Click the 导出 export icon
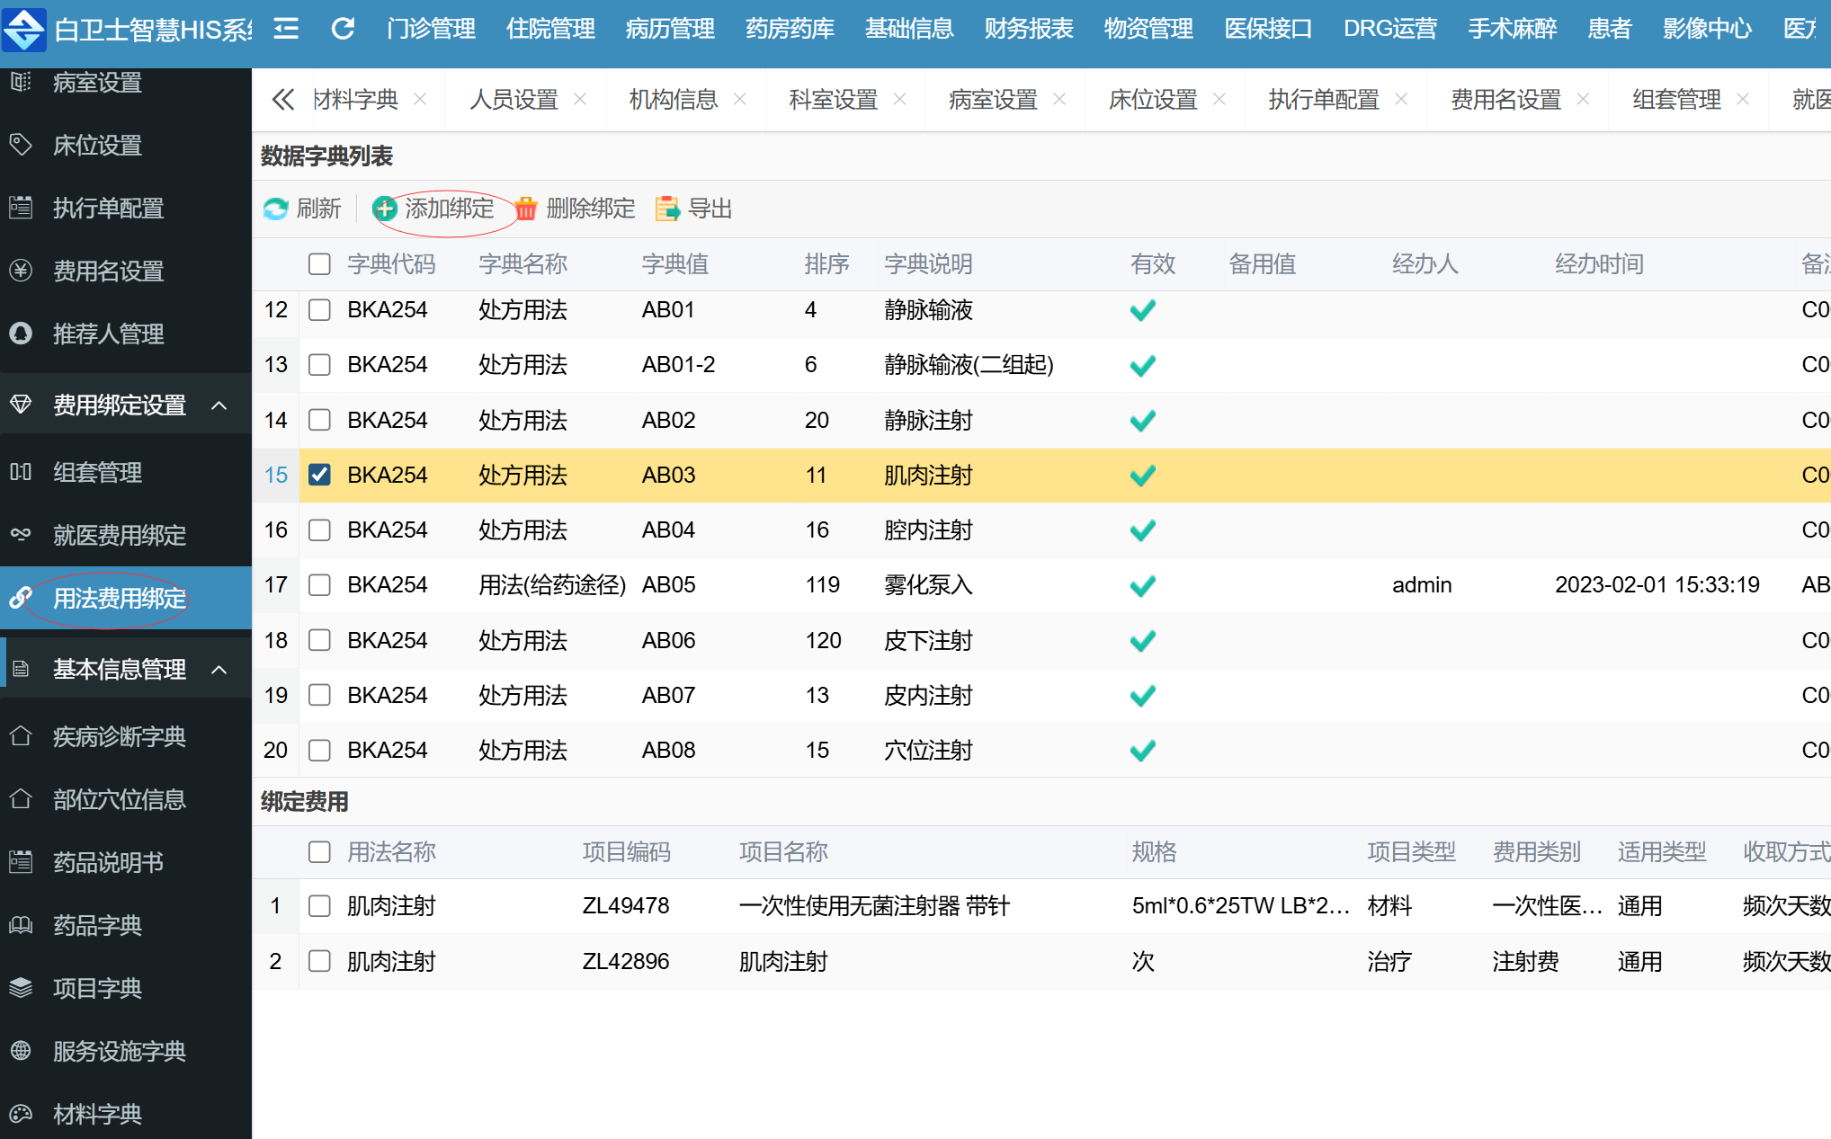This screenshot has height=1139, width=1831. (667, 209)
